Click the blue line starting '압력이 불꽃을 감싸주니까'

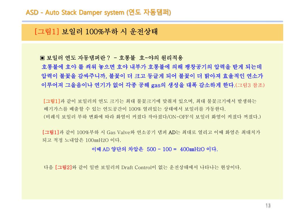click(x=152, y=76)
